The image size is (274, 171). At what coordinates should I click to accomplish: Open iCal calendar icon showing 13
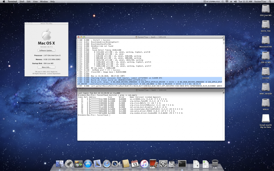135,164
